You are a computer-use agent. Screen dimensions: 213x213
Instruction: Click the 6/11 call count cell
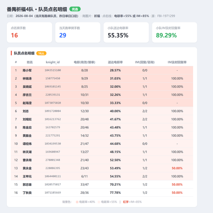click(x=84, y=176)
